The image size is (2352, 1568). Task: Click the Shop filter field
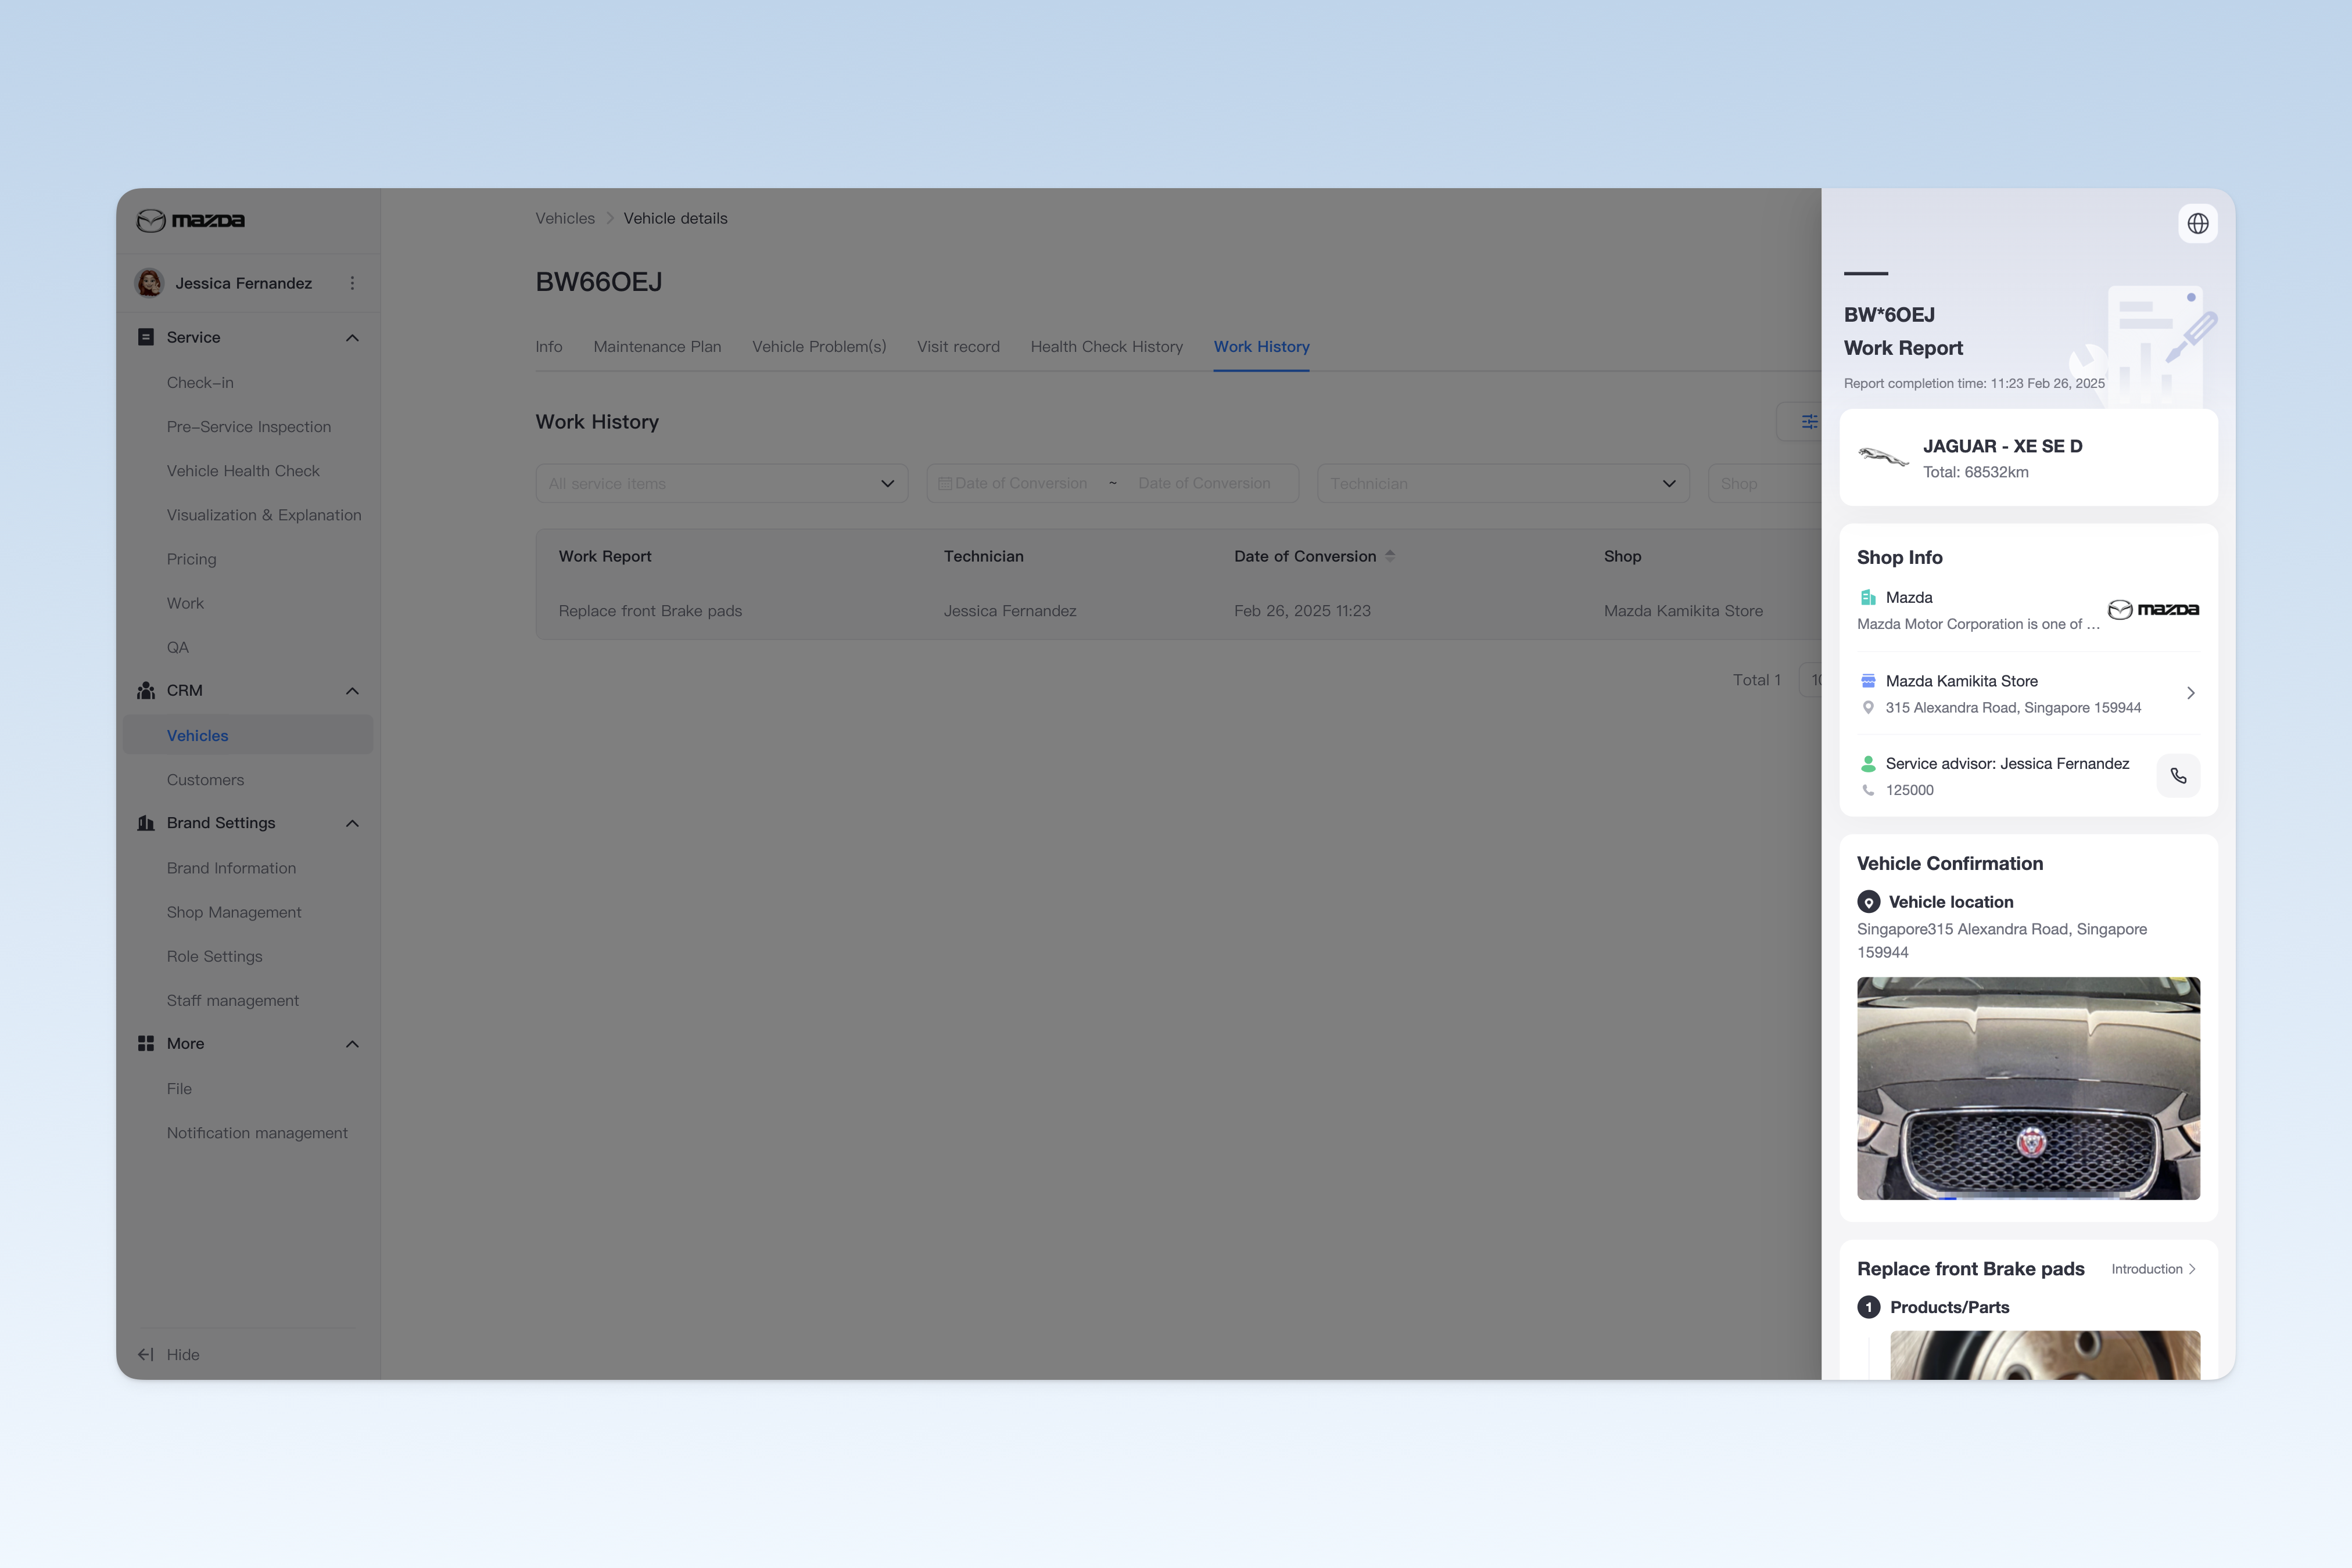coord(1764,483)
